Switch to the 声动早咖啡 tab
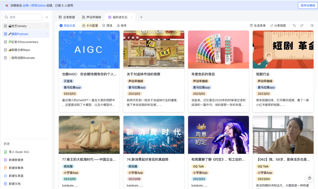The height and width of the screenshot is (189, 318). click(92, 17)
